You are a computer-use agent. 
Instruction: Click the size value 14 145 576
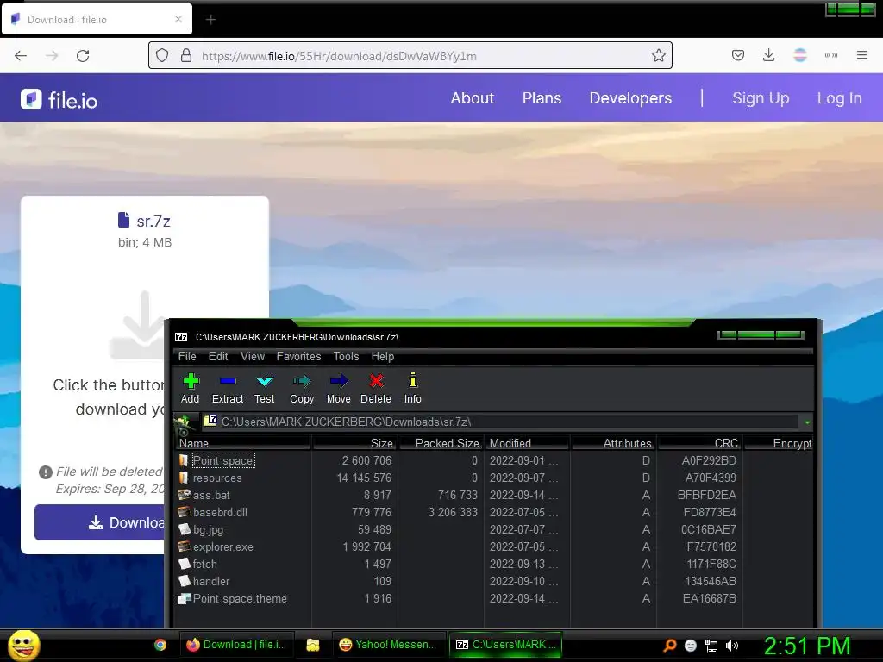[x=364, y=478]
